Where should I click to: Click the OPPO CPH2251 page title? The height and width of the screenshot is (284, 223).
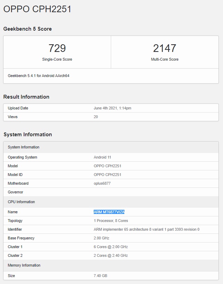point(37,9)
